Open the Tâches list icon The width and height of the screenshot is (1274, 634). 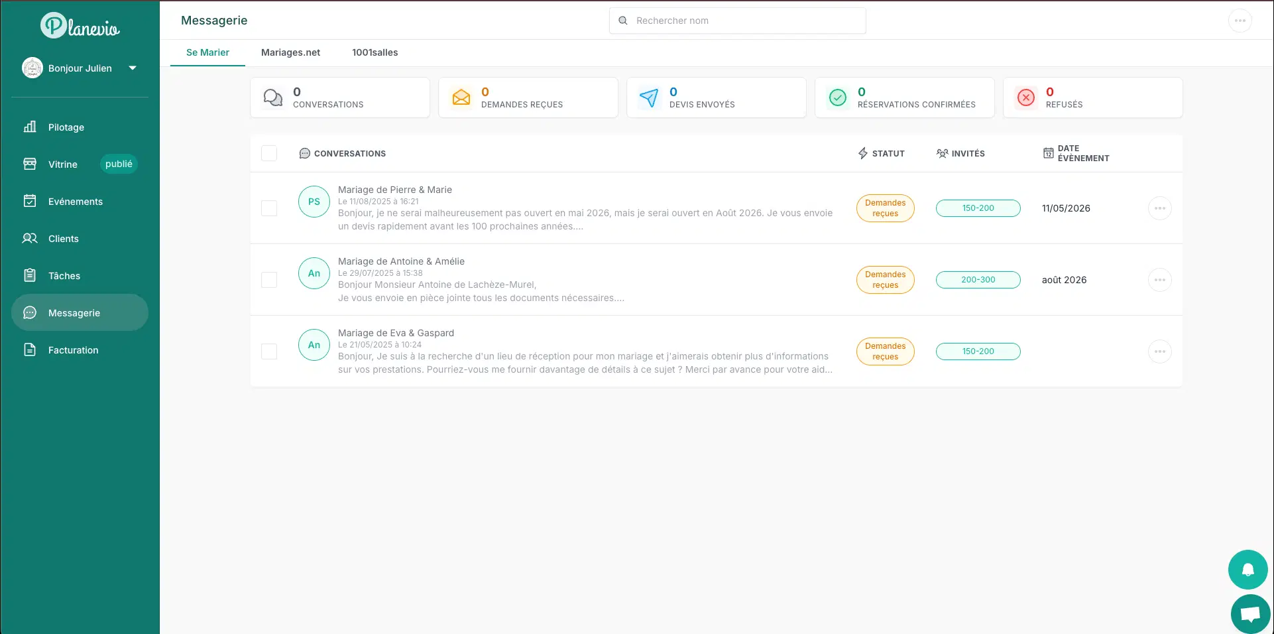click(x=30, y=275)
